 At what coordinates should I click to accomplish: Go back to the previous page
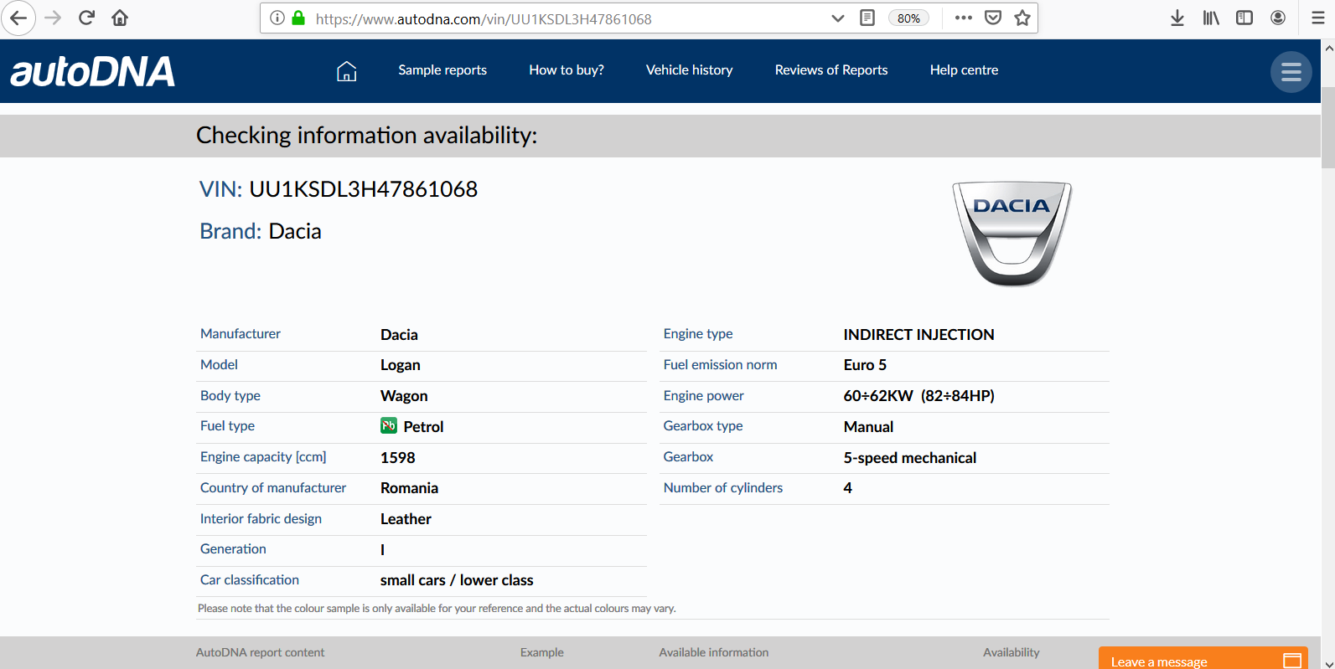(18, 18)
